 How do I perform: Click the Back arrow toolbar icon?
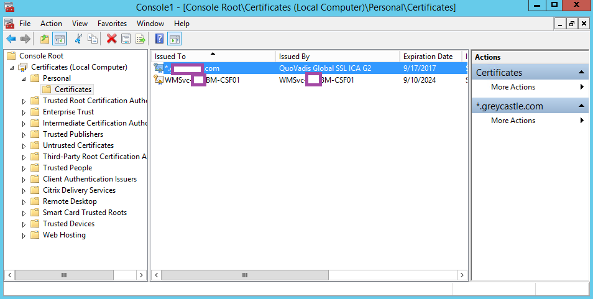tap(11, 39)
